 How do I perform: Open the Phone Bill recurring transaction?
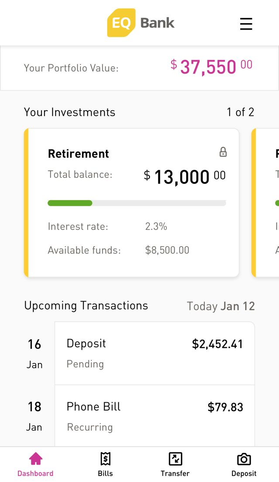coord(154,416)
